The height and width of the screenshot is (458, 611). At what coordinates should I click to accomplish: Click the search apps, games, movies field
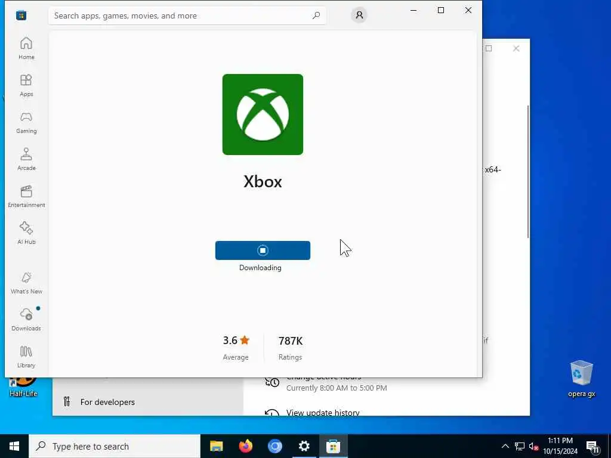[x=187, y=16]
